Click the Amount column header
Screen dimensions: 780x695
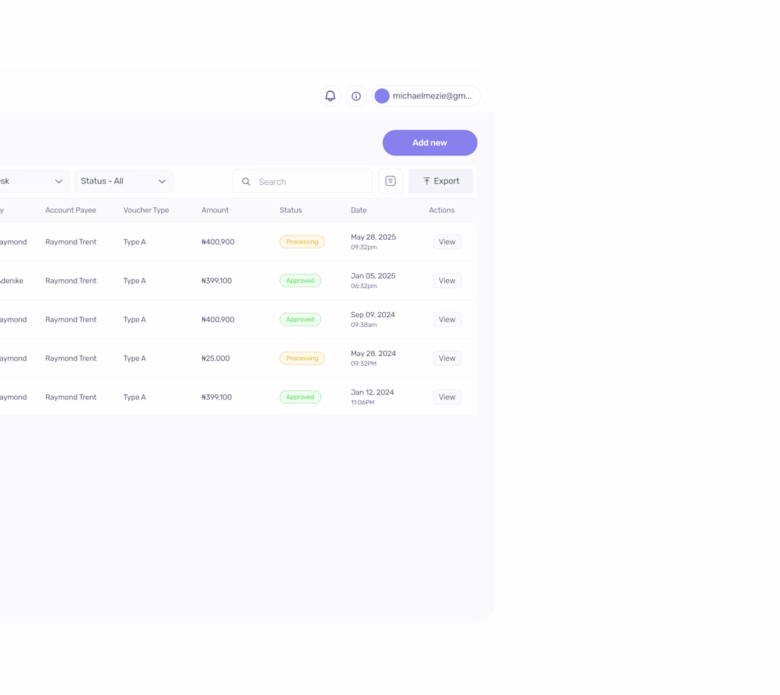(215, 210)
